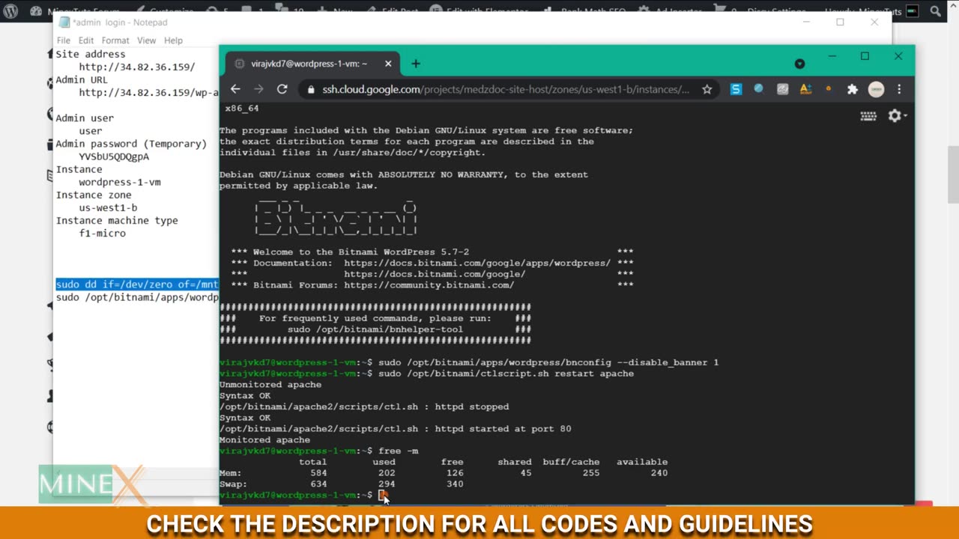The width and height of the screenshot is (959, 539).
Task: Open Chrome's three-dot menu
Action: pyautogui.click(x=899, y=89)
